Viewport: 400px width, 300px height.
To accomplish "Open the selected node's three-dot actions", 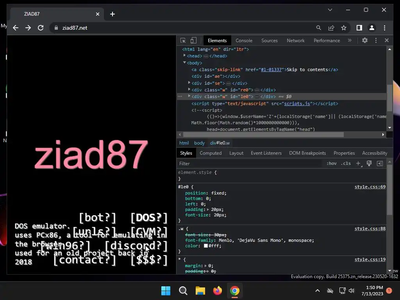I will tap(180, 96).
